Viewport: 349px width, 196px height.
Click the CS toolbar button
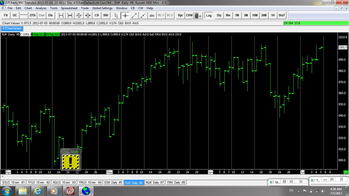97,15
